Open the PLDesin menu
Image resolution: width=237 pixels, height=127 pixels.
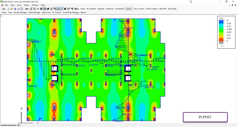tap(35, 5)
